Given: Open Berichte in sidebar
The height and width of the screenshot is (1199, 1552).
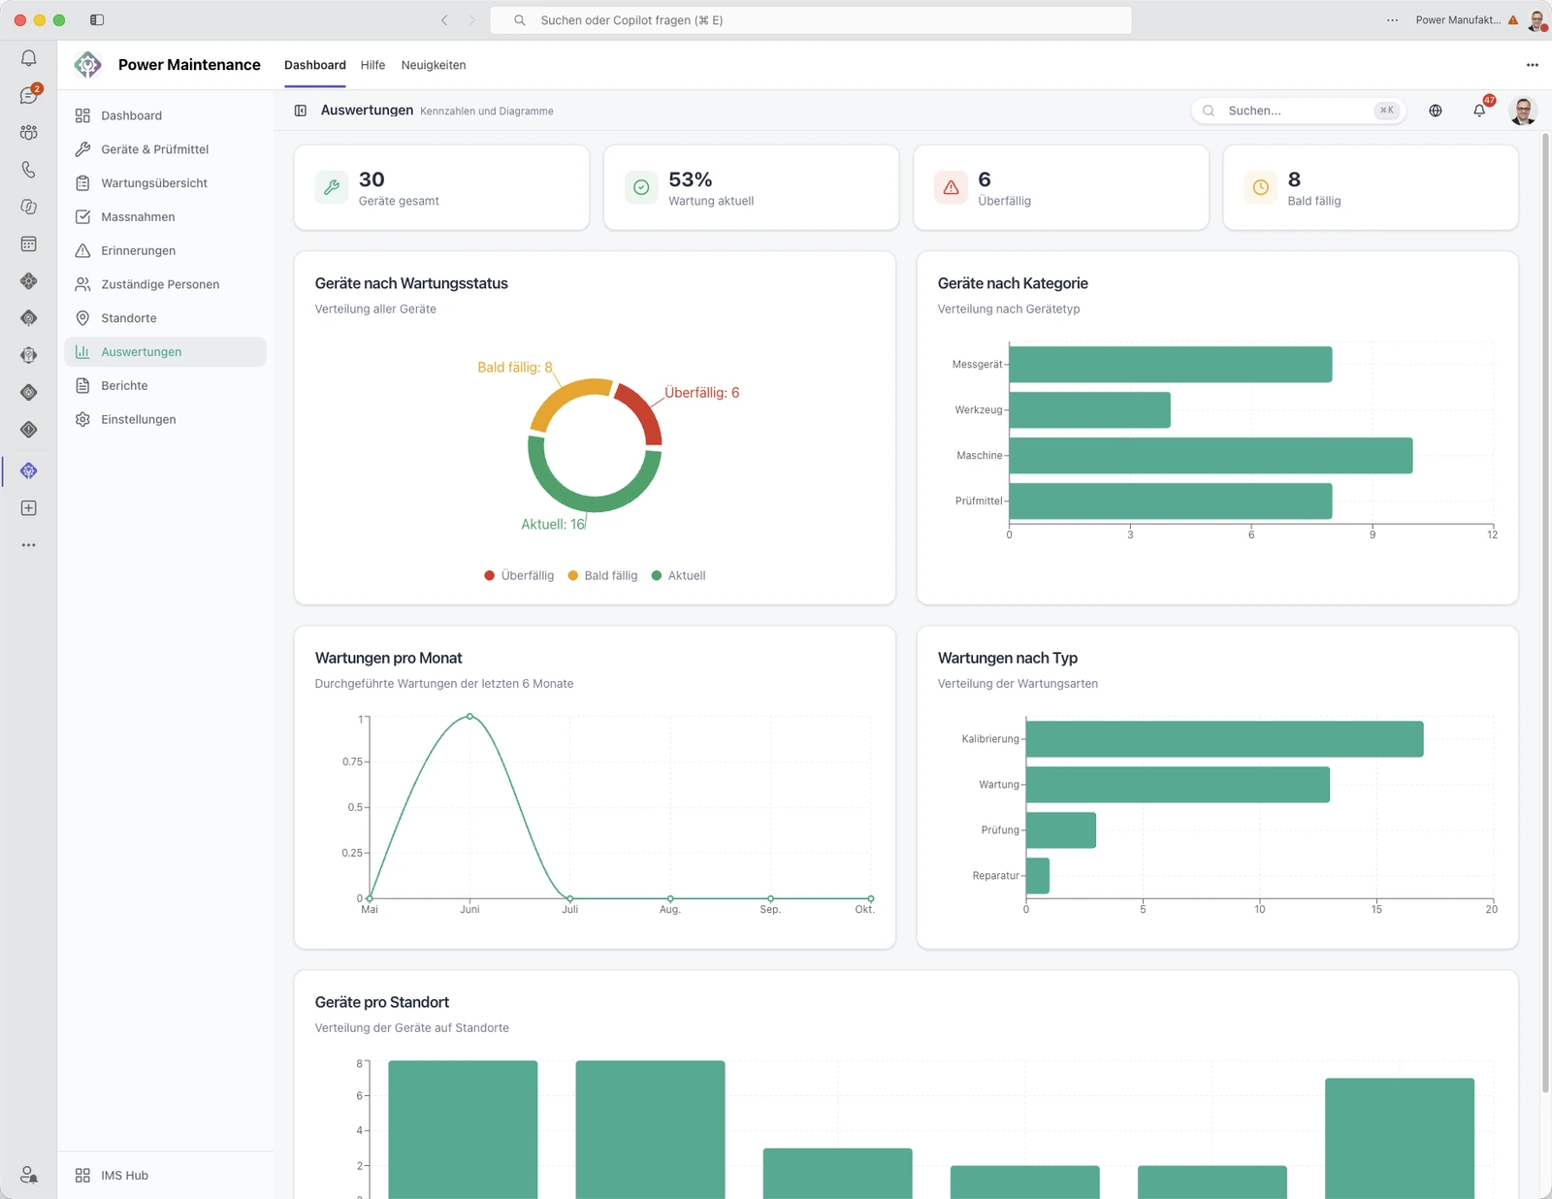Looking at the screenshot, I should [165, 386].
